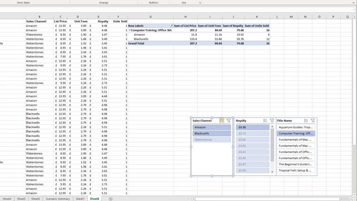The width and height of the screenshot is (357, 201).
Task: Open Row Labels filter dropdown in pivot table
Action: (171, 26)
